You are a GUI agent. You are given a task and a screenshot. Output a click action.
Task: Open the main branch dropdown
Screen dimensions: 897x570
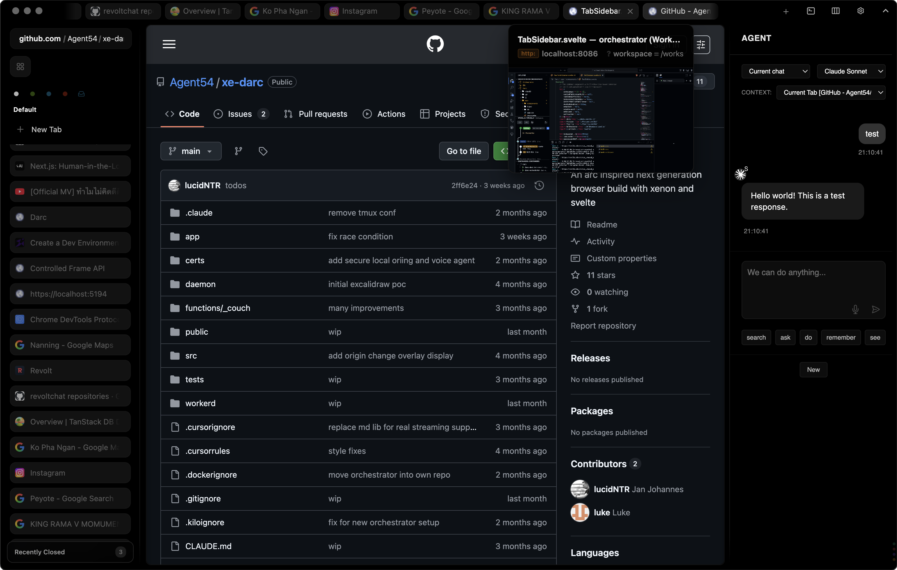pyautogui.click(x=191, y=151)
